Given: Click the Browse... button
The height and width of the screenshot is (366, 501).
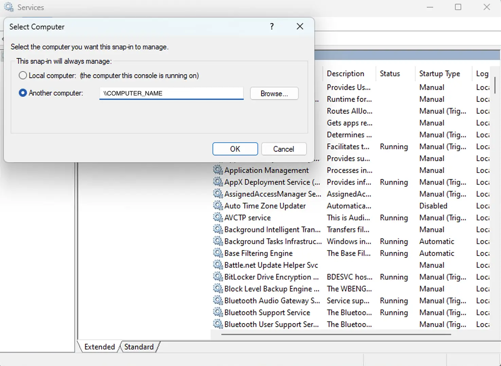Looking at the screenshot, I should 274,94.
